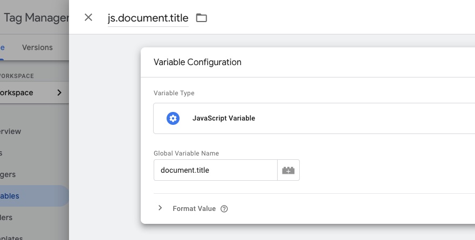This screenshot has width=475, height=240.
Task: Expand the Format Value section chevron
Action: (x=160, y=208)
